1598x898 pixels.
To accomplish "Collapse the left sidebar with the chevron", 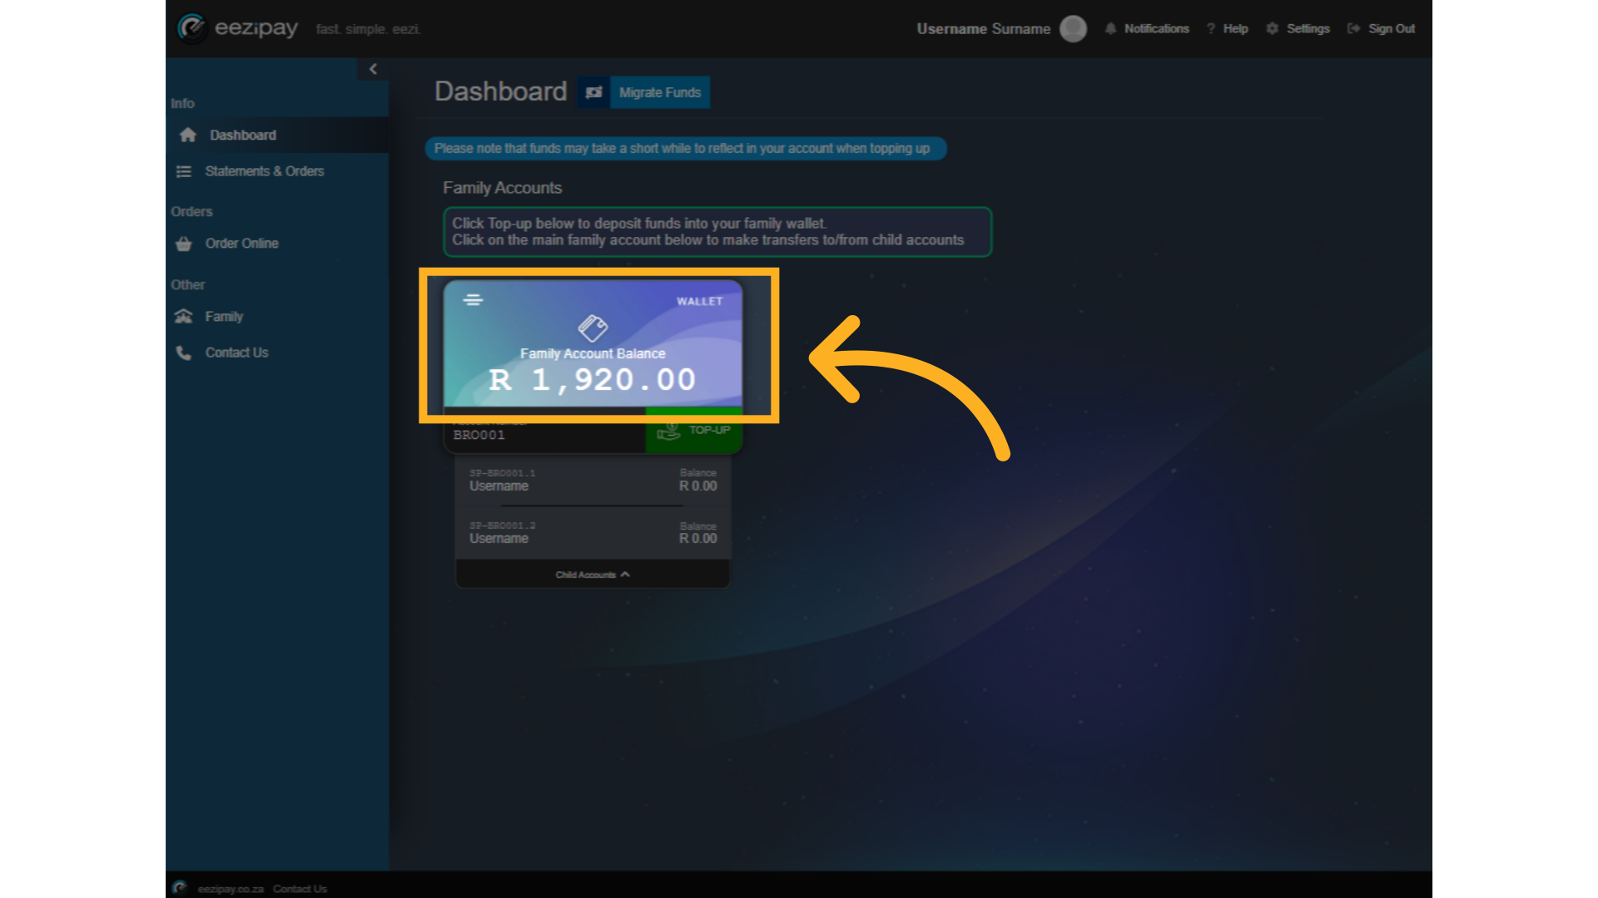I will (373, 69).
